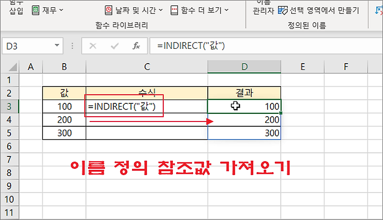
Task: Select row 9 header
Action: pos(9,186)
